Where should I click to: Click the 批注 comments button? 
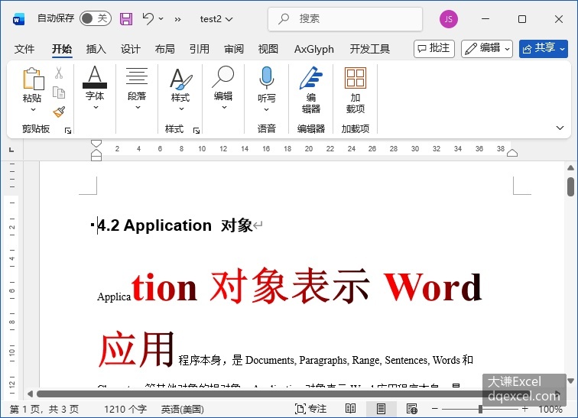[434, 49]
